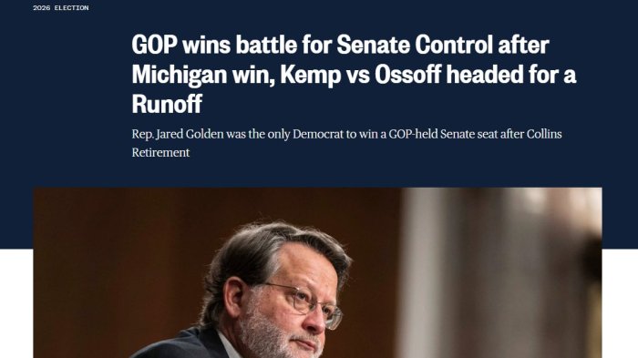Click the name Collins in the subheading
This screenshot has height=358, width=638.
(544, 134)
